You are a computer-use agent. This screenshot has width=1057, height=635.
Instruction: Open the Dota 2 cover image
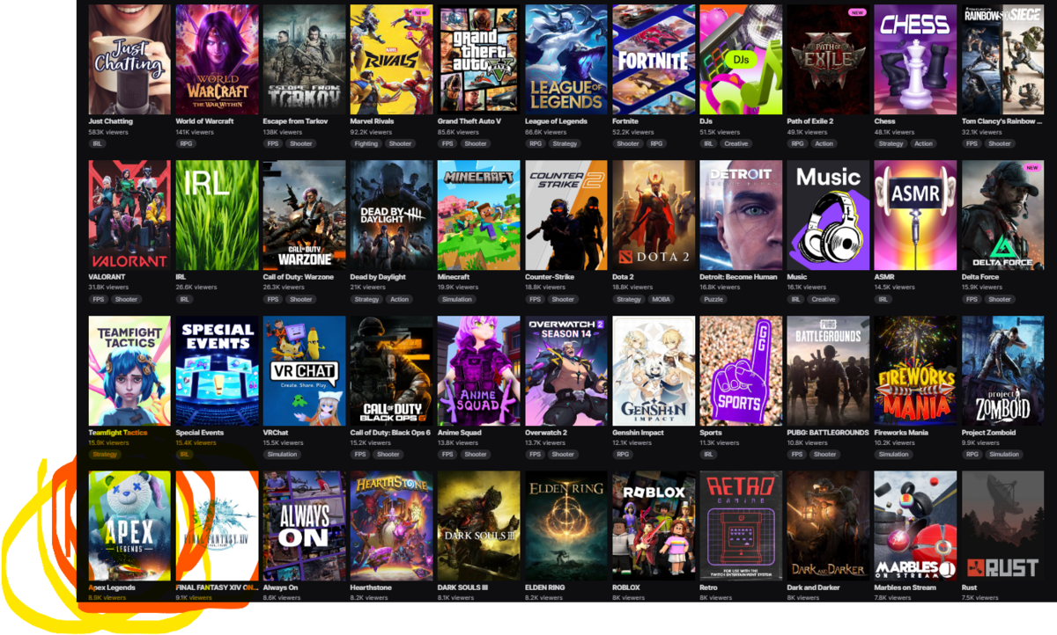pyautogui.click(x=654, y=215)
